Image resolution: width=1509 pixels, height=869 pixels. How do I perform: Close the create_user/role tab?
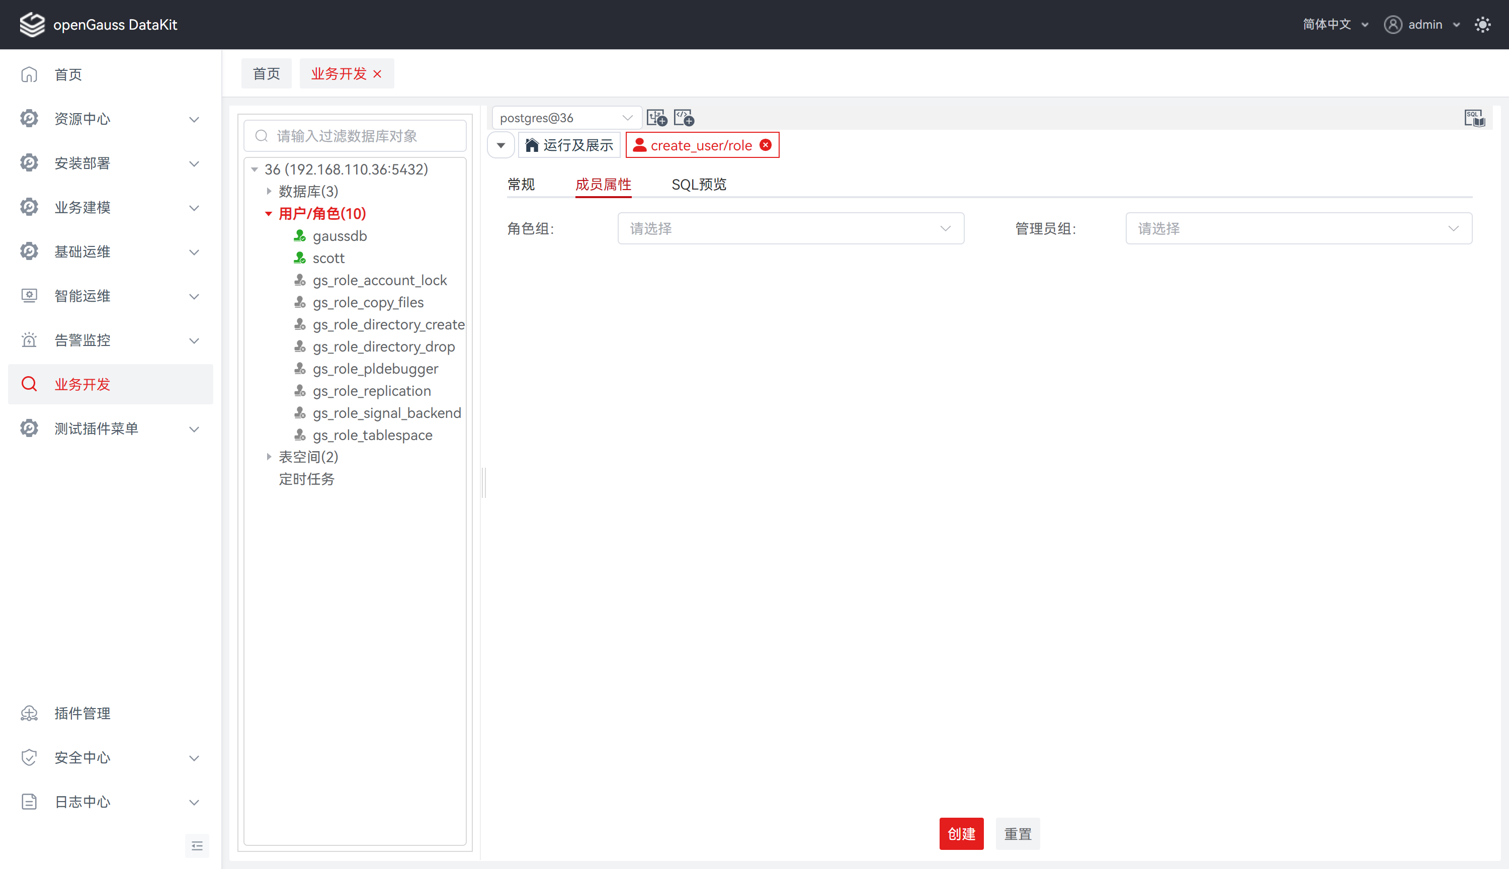coord(765,145)
